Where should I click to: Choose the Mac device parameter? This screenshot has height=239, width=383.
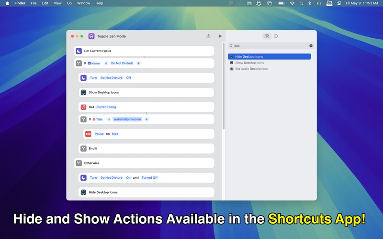115,134
